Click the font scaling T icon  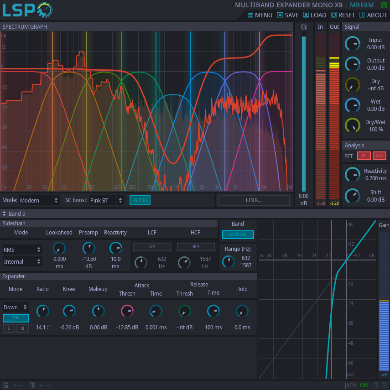coord(32,385)
